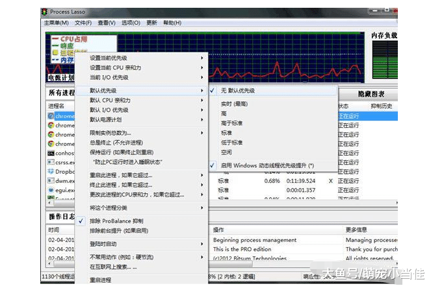This screenshot has height=288, width=431.
Task: Click the 0:11:39.524 CPU time cell
Action: click(x=301, y=181)
